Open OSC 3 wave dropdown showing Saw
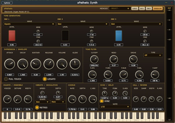Screen dimensions: 175x123 click(136, 24)
